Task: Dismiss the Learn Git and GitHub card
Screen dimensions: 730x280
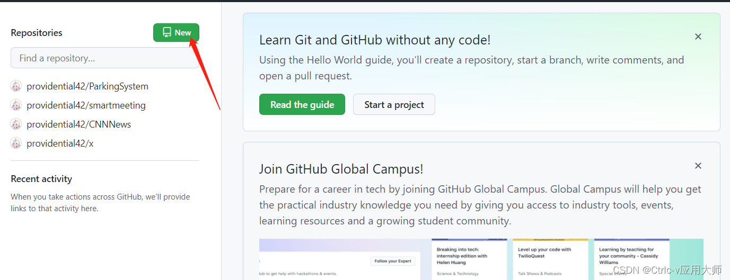Action: pos(698,37)
